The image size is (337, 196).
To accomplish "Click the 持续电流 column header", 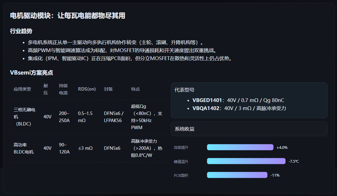I will click(63, 89).
